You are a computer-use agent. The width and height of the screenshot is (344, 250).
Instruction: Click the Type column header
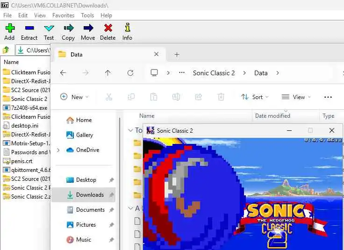click(328, 116)
